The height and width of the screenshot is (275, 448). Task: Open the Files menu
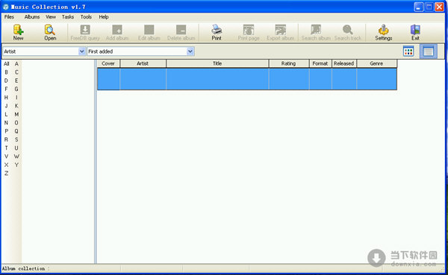pos(9,17)
